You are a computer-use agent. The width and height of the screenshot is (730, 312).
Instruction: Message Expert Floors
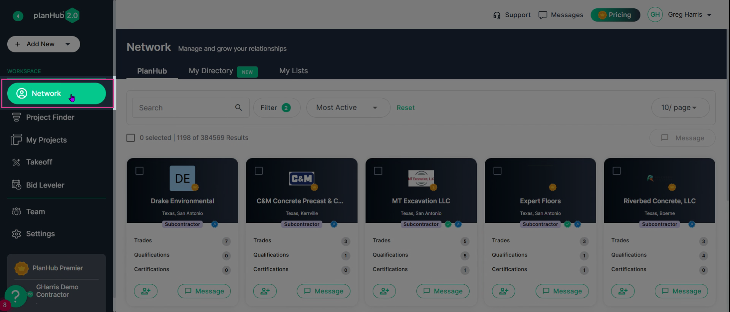pyautogui.click(x=562, y=291)
